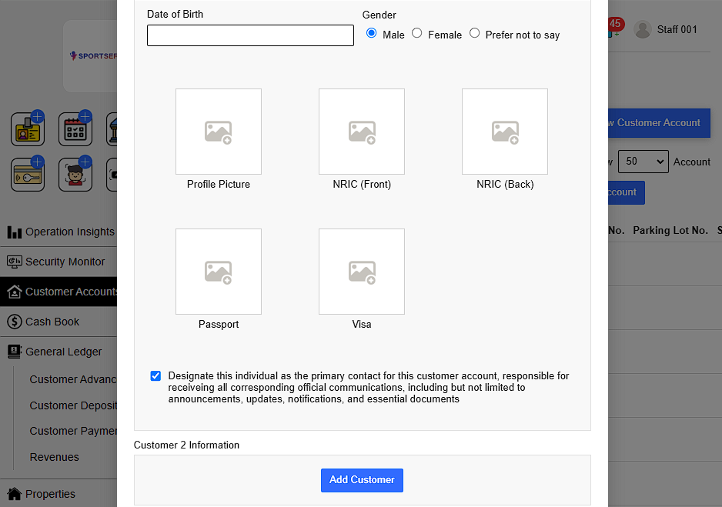722x507 pixels.
Task: Click the Profile Picture upload placeholder
Action: (219, 132)
